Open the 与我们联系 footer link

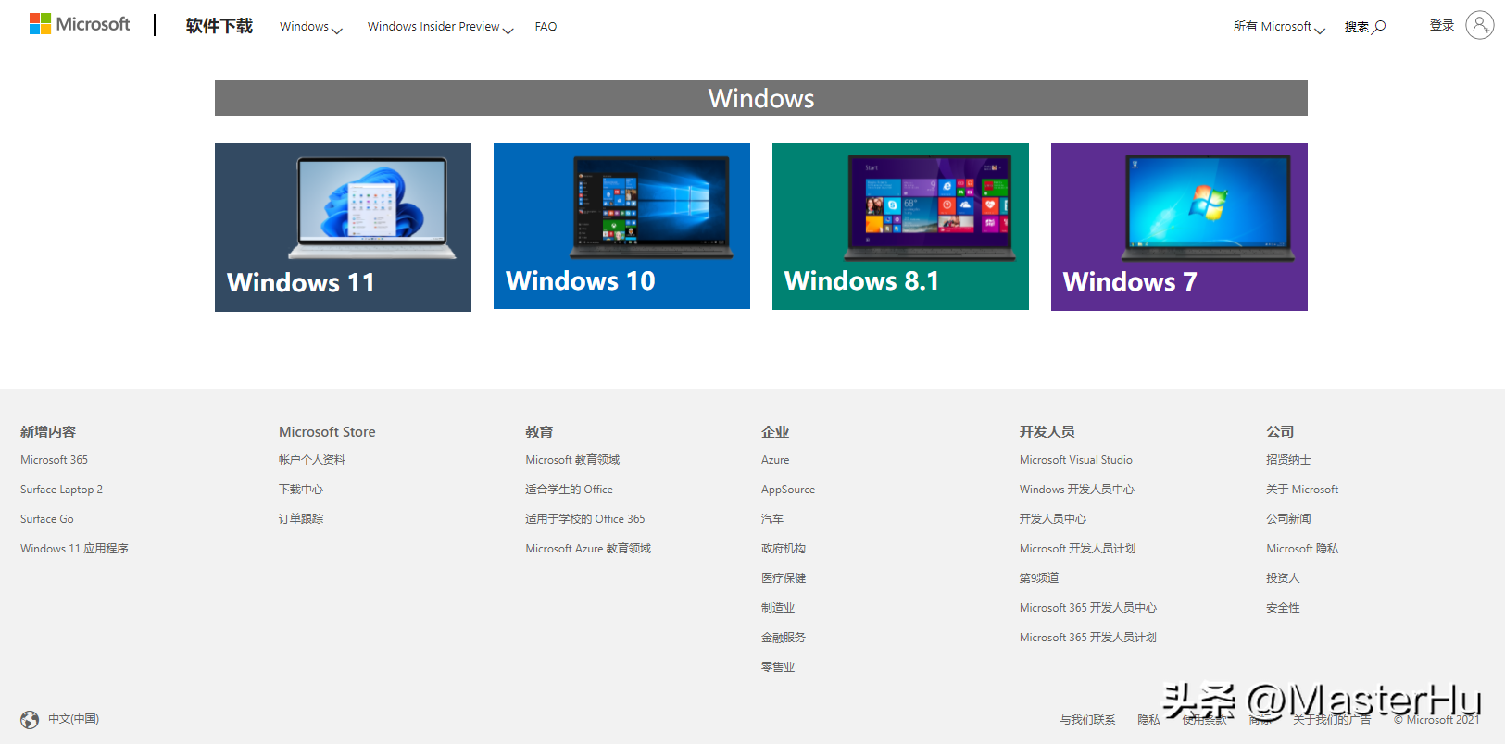tap(1087, 720)
